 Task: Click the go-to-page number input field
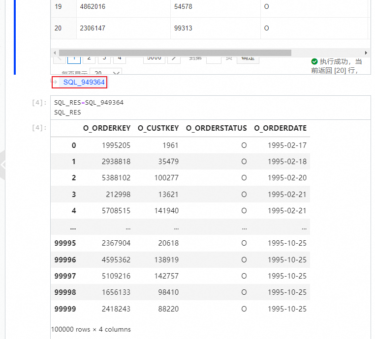(214, 60)
